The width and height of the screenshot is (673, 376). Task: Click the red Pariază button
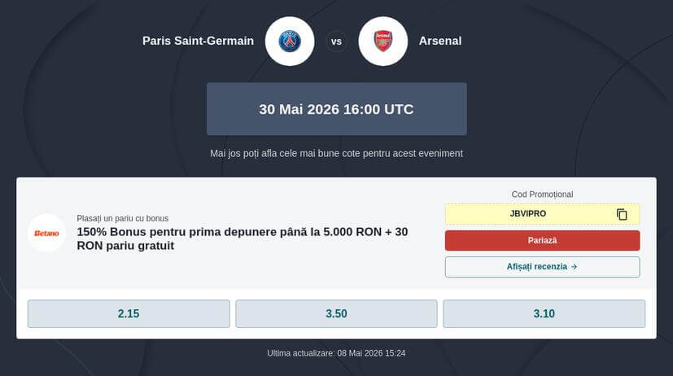[x=542, y=240]
